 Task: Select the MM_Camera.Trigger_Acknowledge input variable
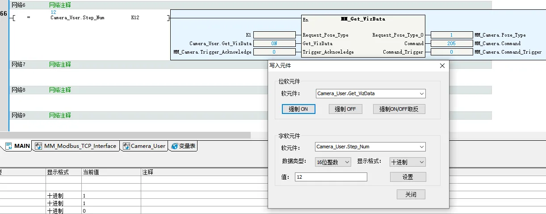pyautogui.click(x=213, y=52)
